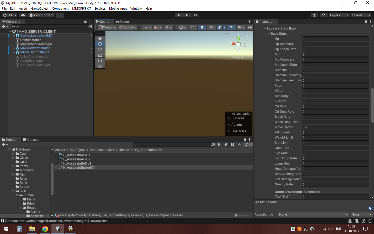Select the Rotate tool
Viewport: 374px width, 234px height.
[100, 49]
